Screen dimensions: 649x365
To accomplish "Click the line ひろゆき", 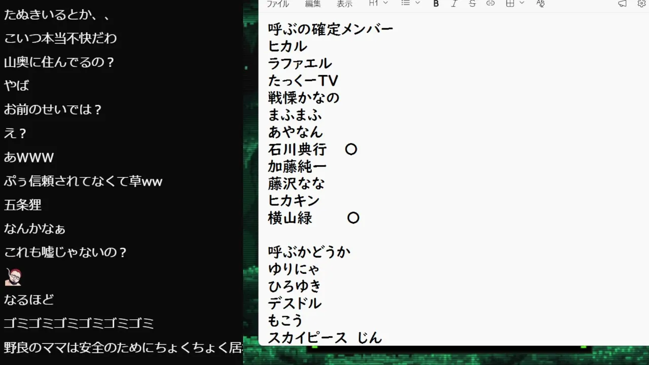I will coord(295,286).
